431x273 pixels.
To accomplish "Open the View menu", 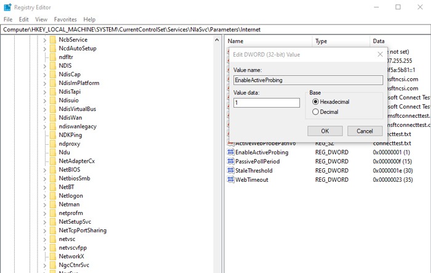I will [x=41, y=19].
